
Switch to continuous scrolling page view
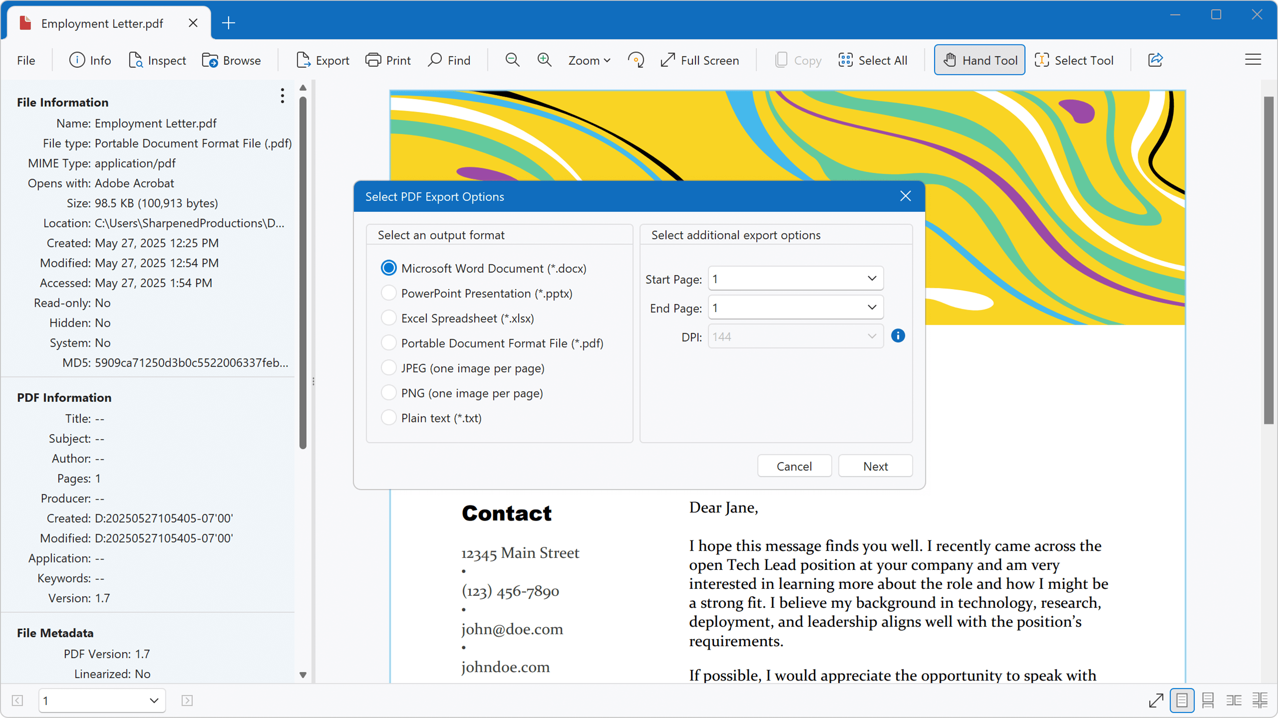coord(1208,700)
